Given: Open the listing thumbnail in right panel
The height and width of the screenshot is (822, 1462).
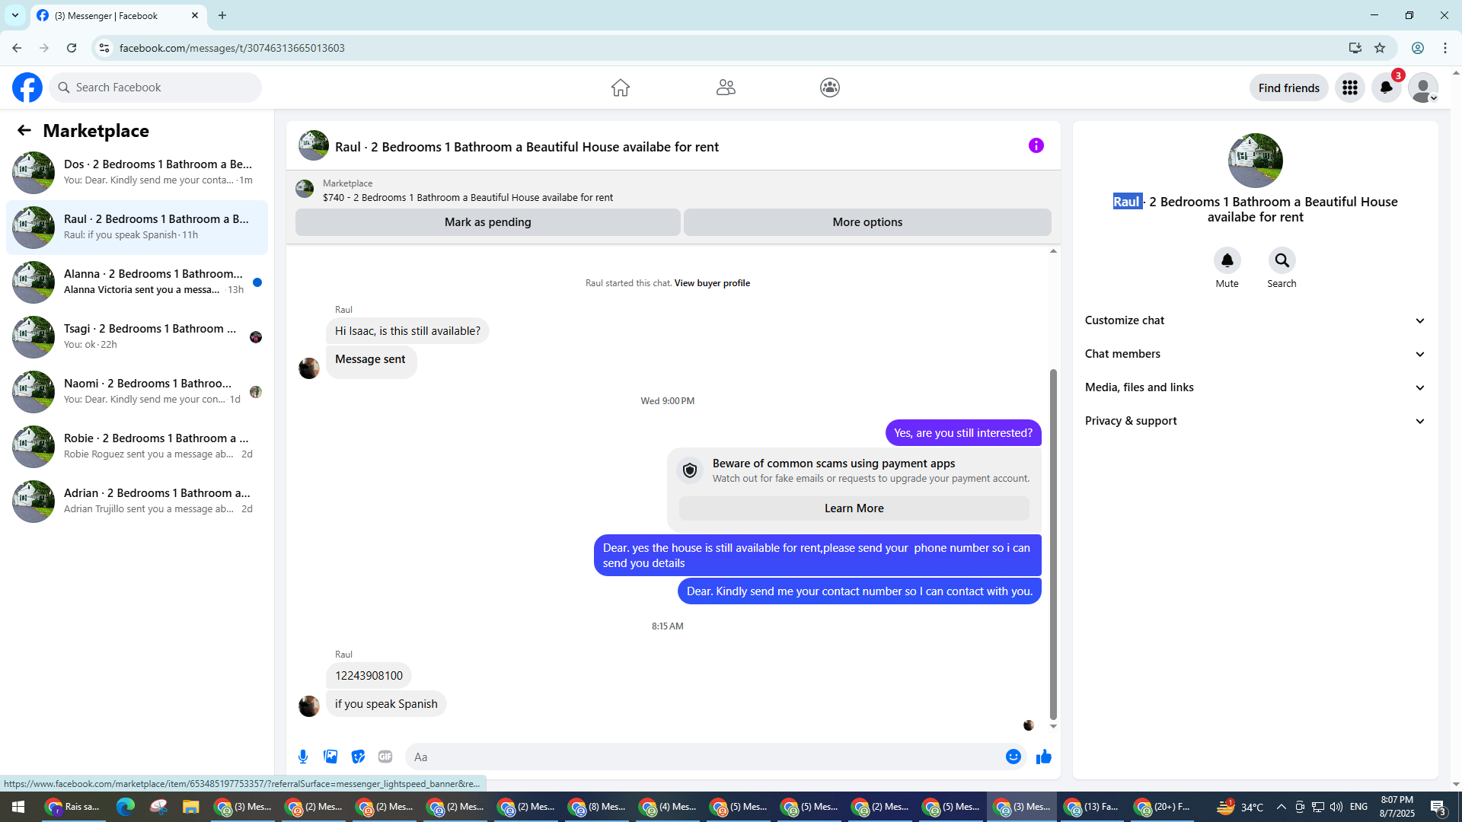Looking at the screenshot, I should click(x=1256, y=161).
